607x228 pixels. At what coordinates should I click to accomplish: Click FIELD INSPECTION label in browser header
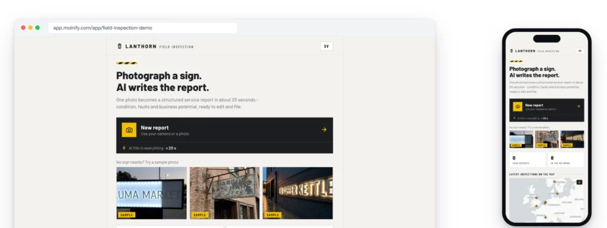click(x=177, y=47)
